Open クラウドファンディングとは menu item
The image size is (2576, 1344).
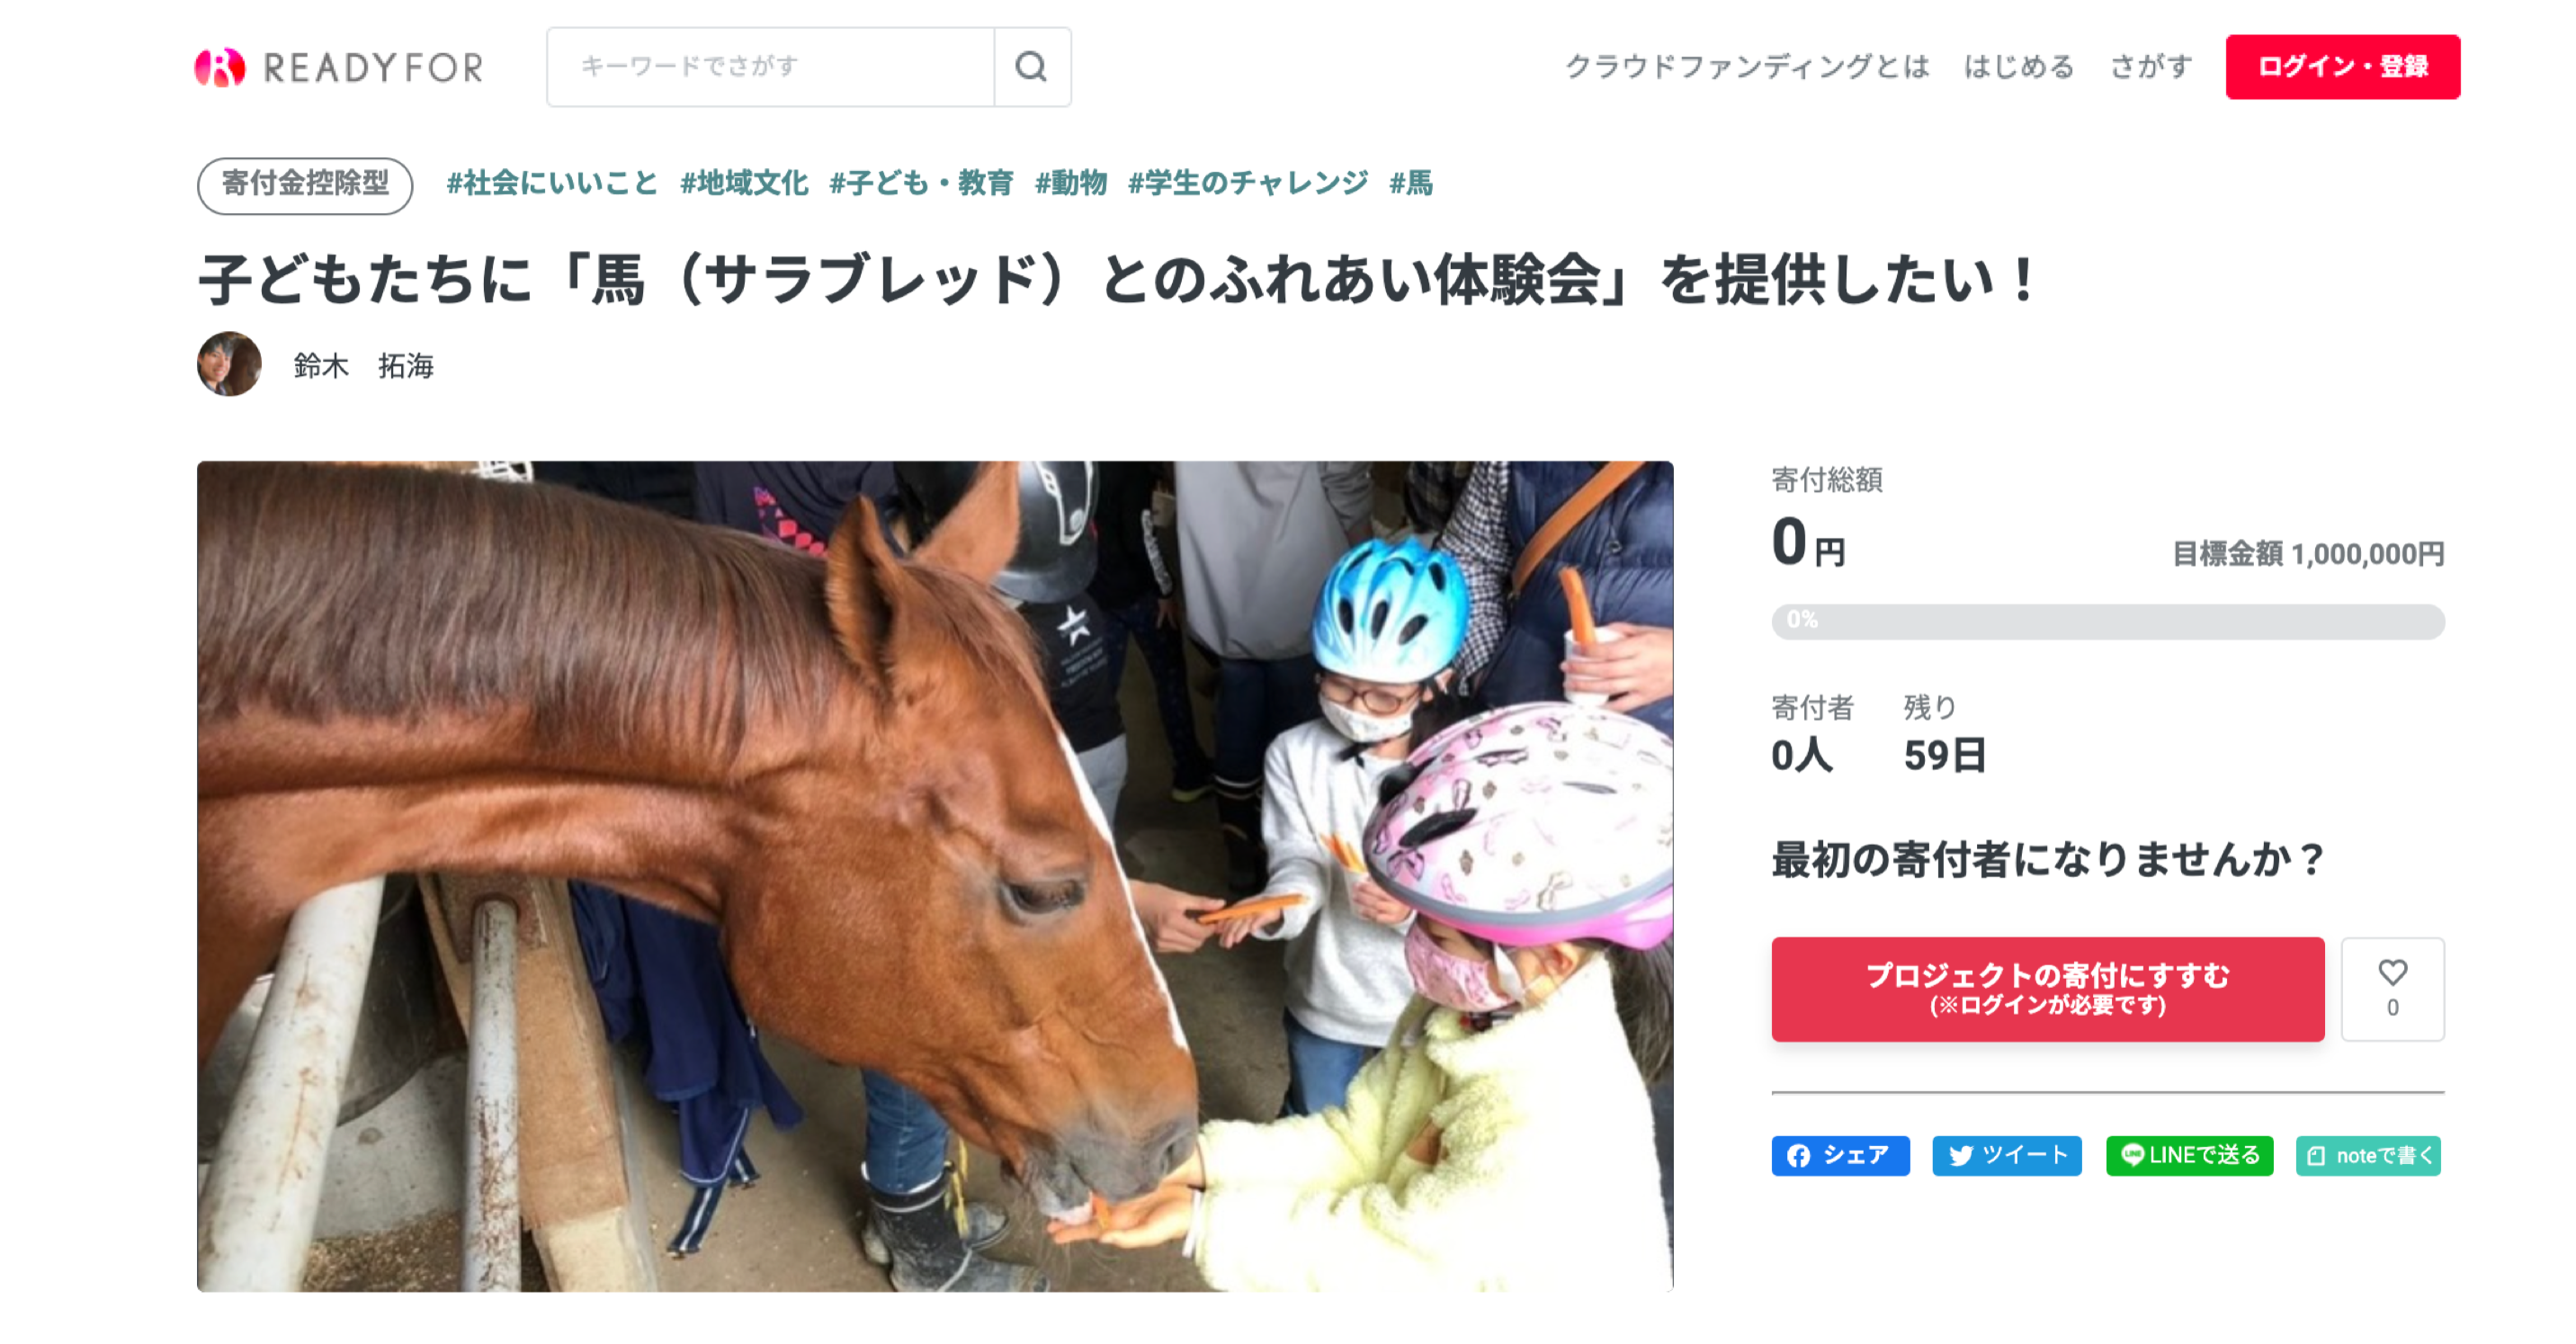click(x=1747, y=67)
